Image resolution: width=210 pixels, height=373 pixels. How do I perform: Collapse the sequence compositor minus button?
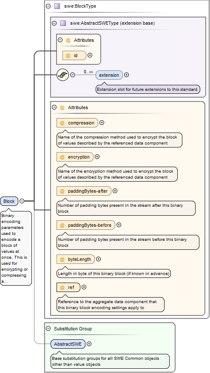[73, 75]
